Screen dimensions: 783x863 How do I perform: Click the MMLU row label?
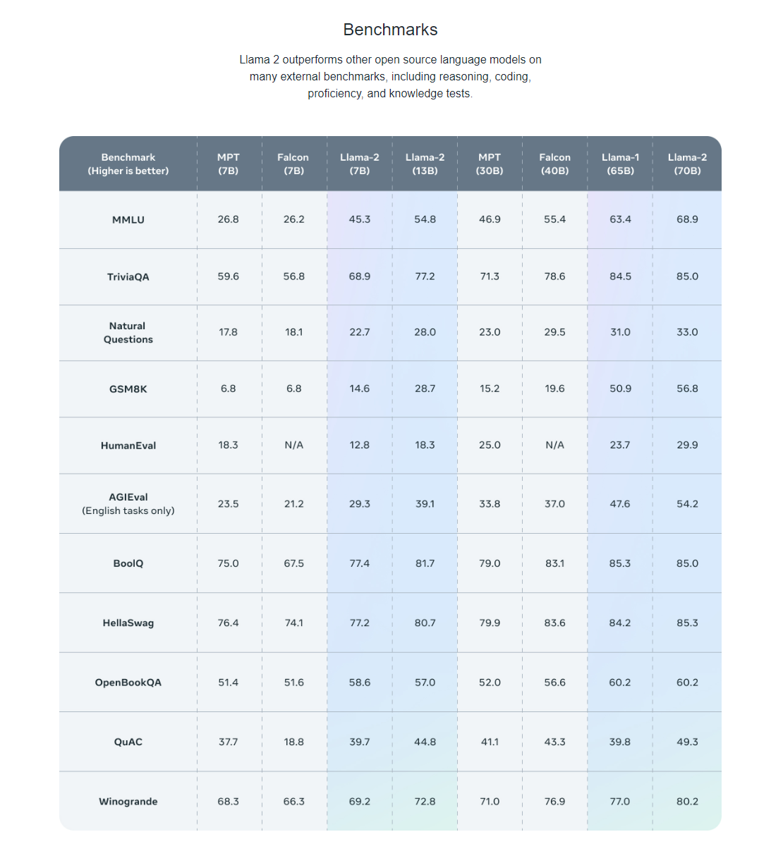pyautogui.click(x=128, y=220)
